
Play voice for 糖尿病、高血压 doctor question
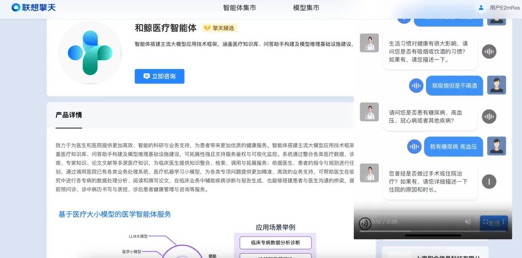point(489,116)
